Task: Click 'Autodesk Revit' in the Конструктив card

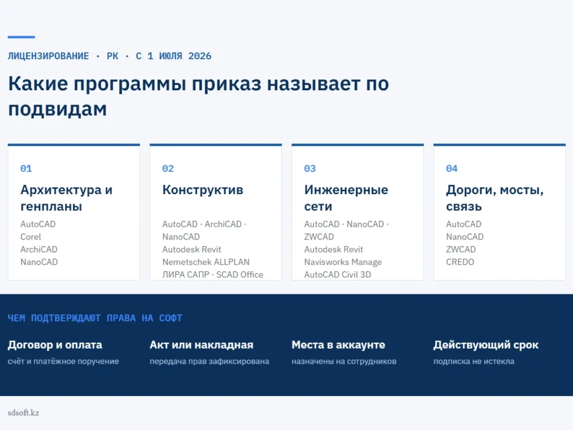Action: 192,250
